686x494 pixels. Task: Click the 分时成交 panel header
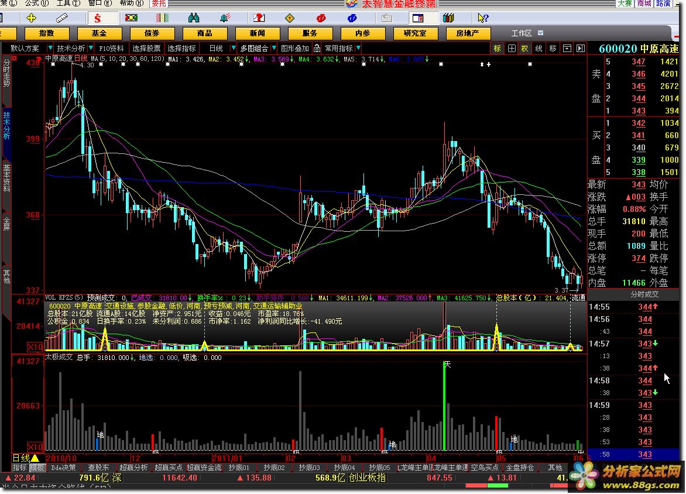(x=644, y=294)
